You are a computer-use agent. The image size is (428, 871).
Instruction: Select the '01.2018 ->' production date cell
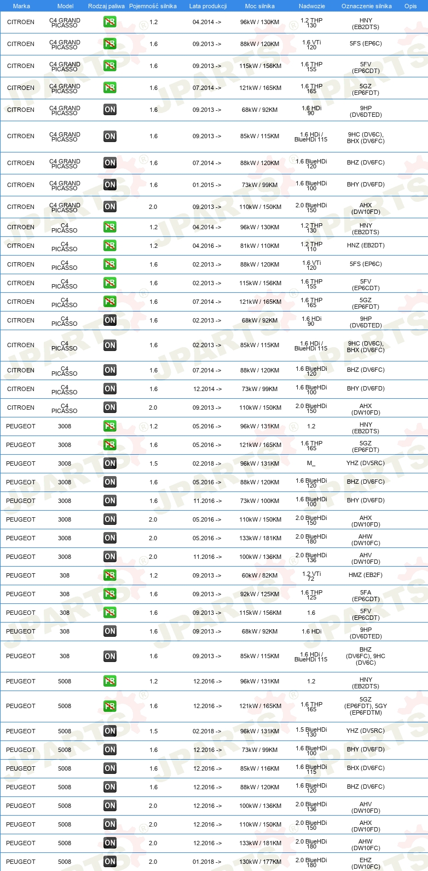(207, 862)
